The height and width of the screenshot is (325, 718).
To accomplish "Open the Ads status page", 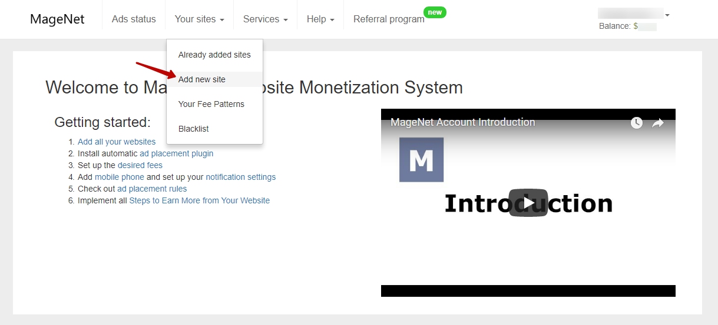I will pyautogui.click(x=134, y=19).
